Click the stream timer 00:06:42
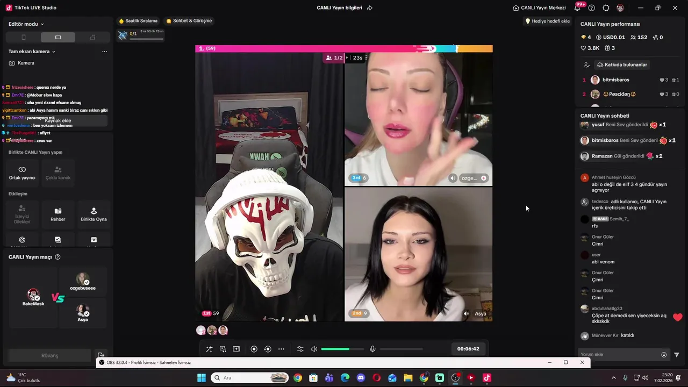 [x=468, y=349]
